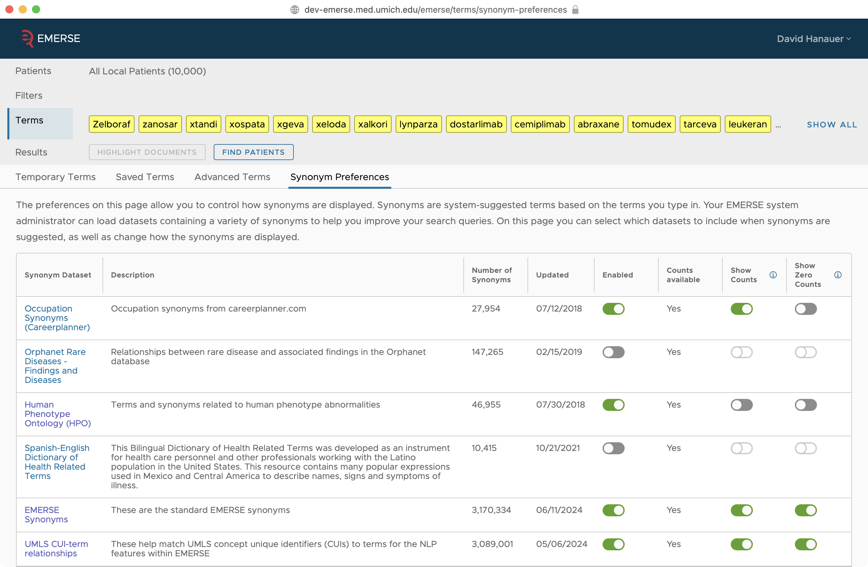This screenshot has height=567, width=868.
Task: Click the xtandi term chip
Action: coord(204,124)
